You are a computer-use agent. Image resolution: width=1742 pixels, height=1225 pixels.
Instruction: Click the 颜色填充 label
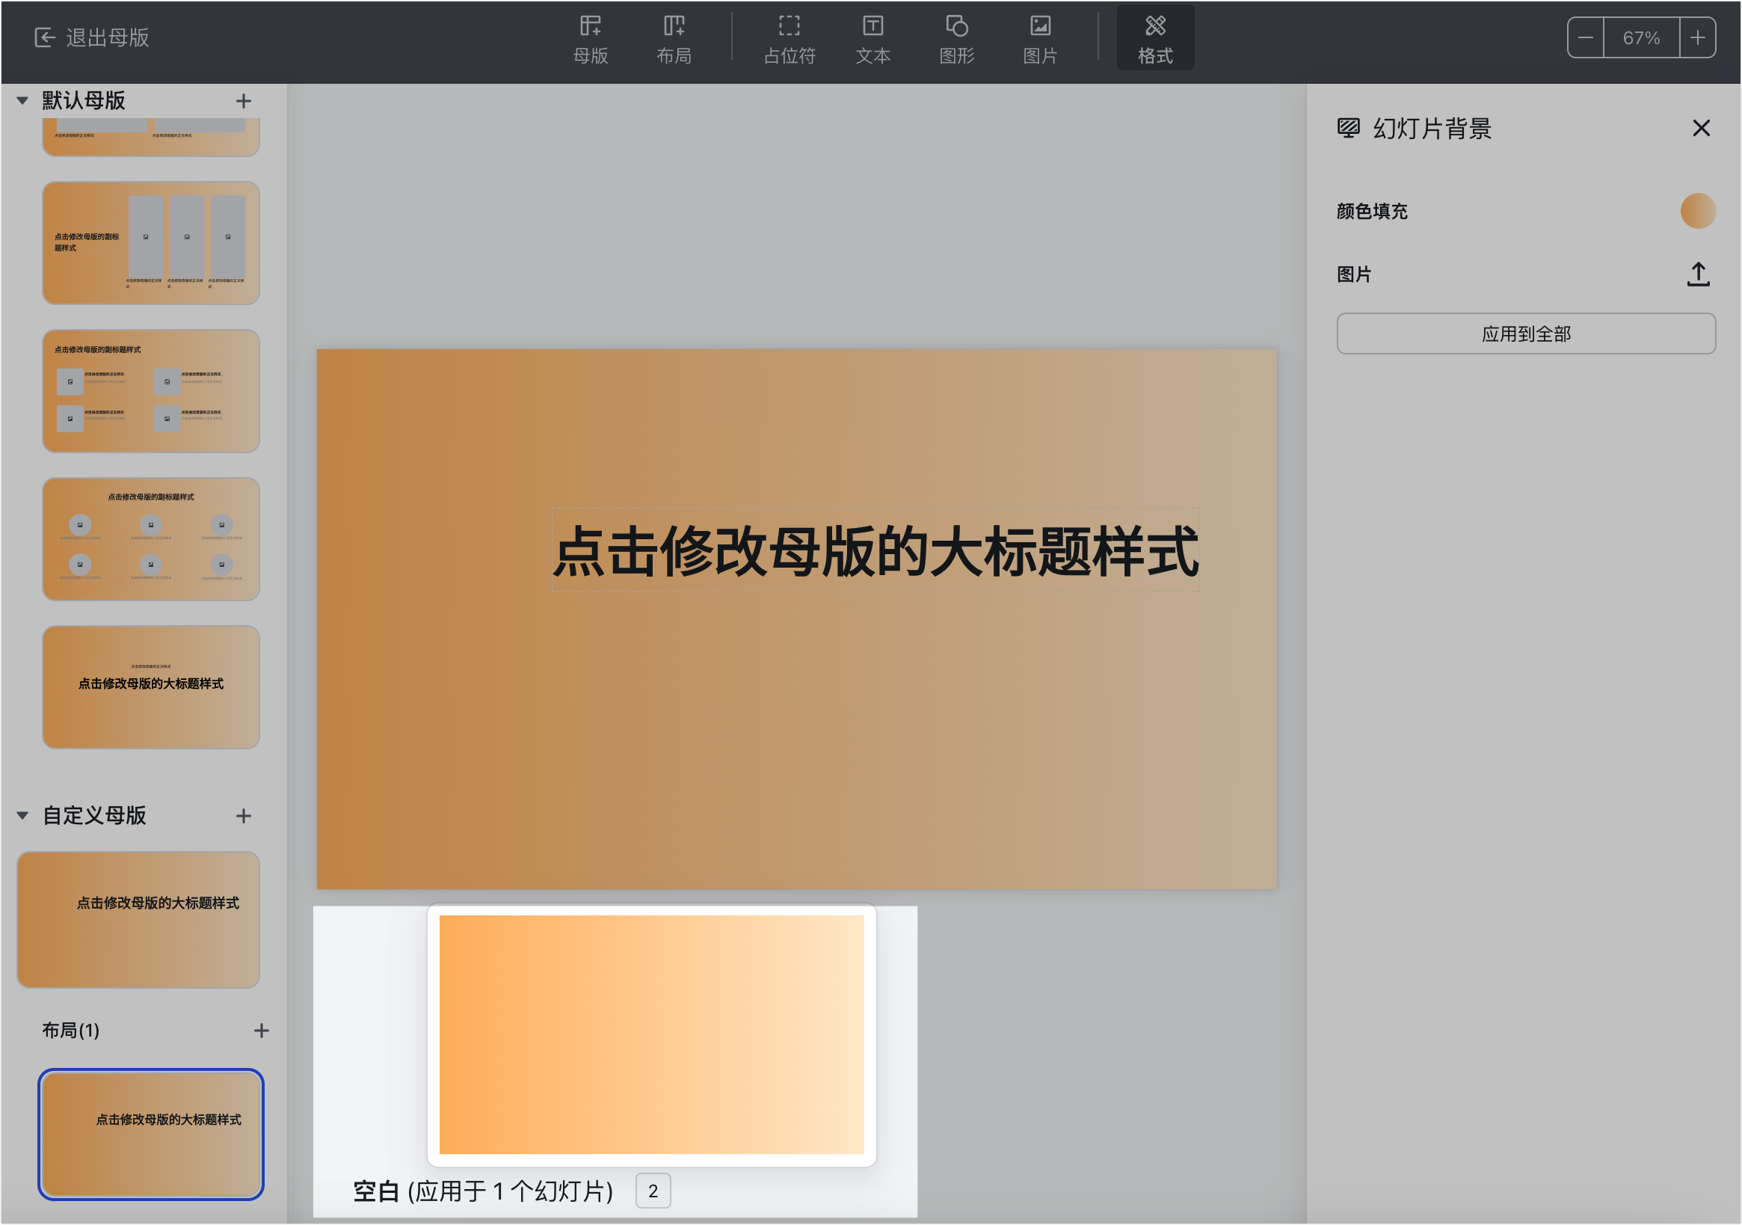(1372, 211)
